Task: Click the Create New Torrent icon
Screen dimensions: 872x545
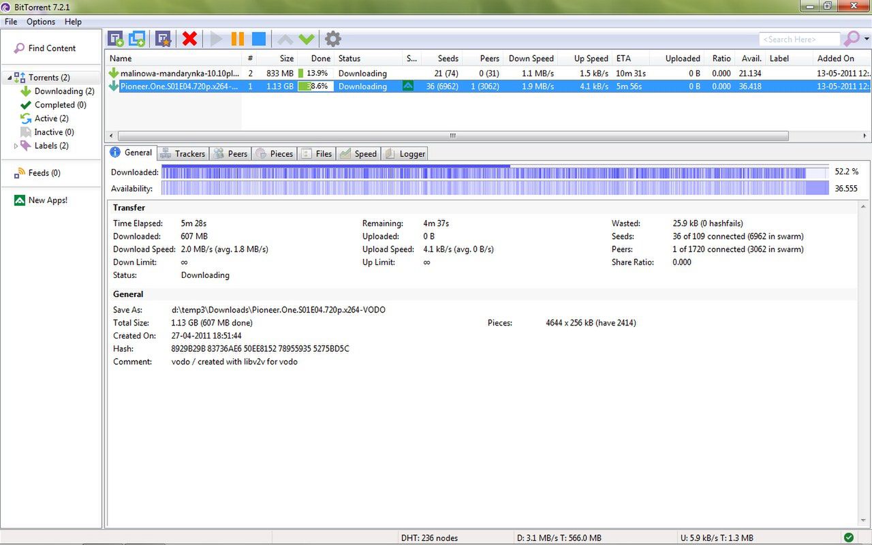Action: coord(163,39)
